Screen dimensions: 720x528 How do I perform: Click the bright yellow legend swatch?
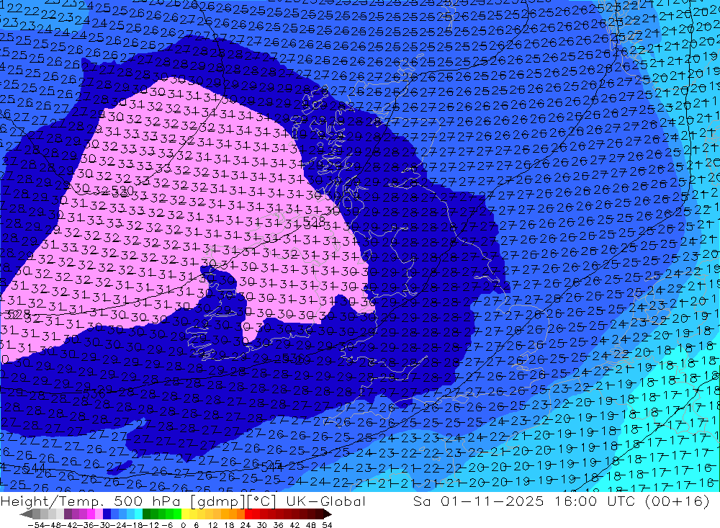pyautogui.click(x=185, y=514)
